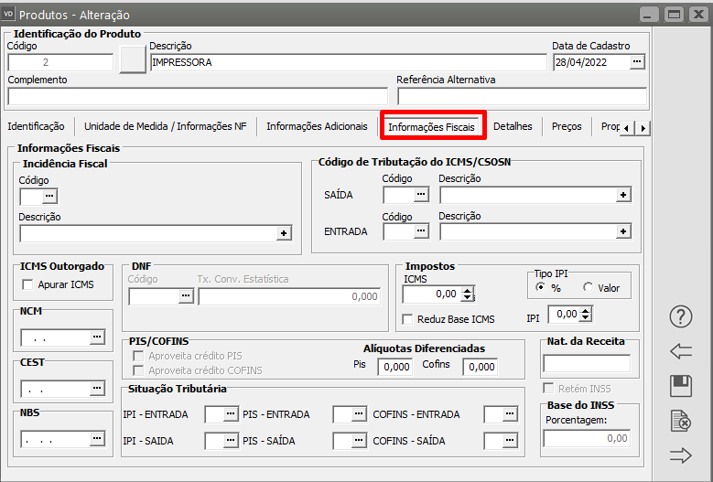Click the Complemento text field
This screenshot has width=713, height=482.
198,97
